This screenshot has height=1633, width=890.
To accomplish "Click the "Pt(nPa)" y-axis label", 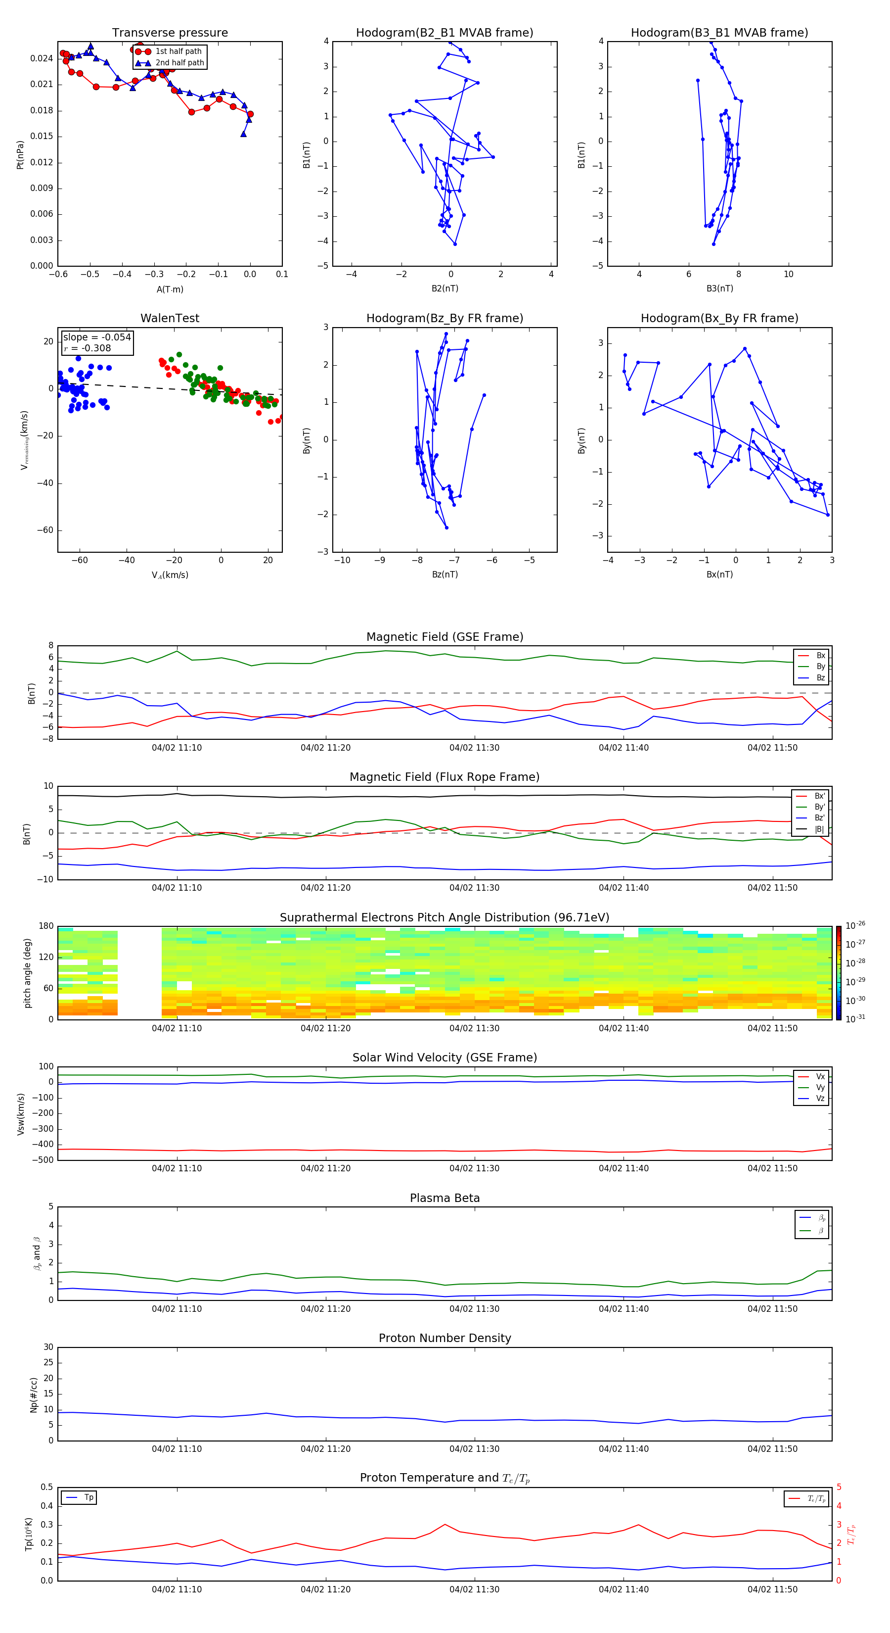I will (x=20, y=155).
